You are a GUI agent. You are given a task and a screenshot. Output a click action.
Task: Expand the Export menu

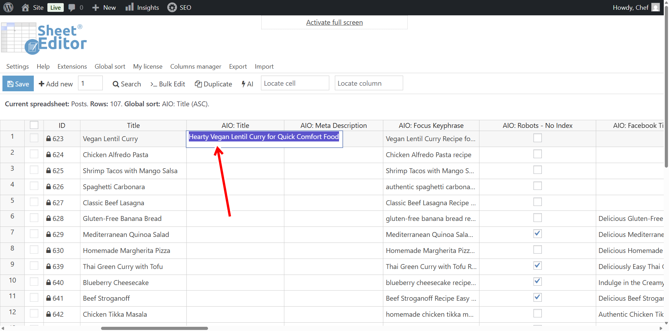pos(238,67)
